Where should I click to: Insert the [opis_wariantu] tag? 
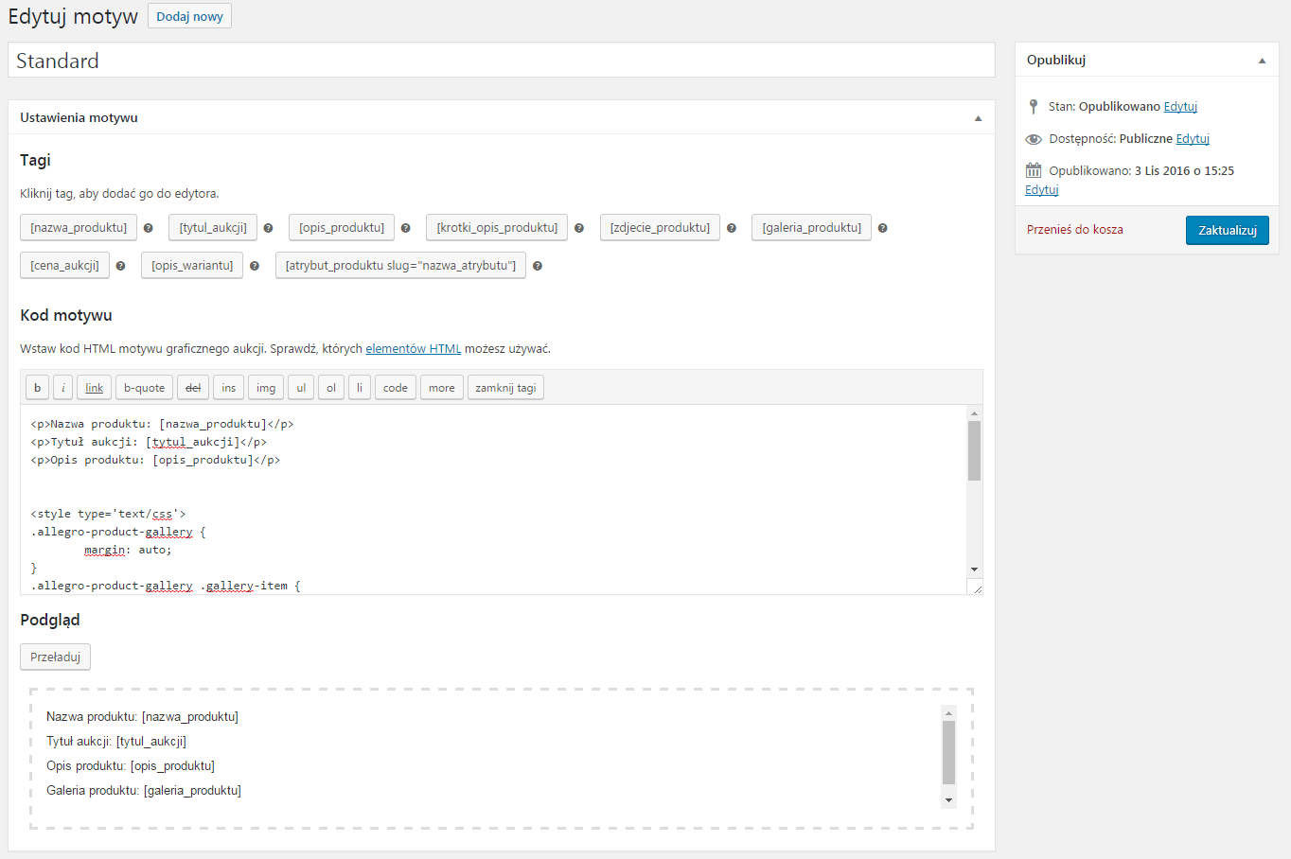click(x=192, y=266)
